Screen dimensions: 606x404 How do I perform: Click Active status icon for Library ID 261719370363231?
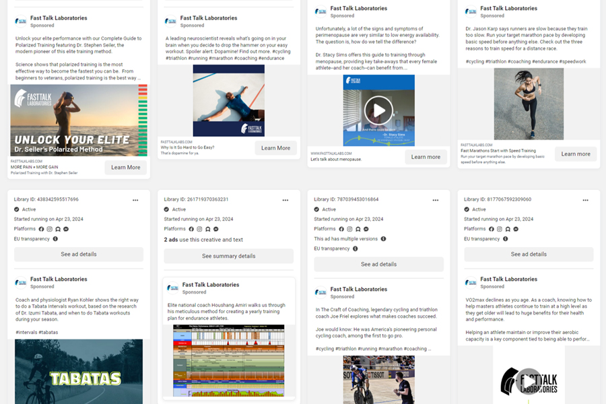(x=166, y=209)
